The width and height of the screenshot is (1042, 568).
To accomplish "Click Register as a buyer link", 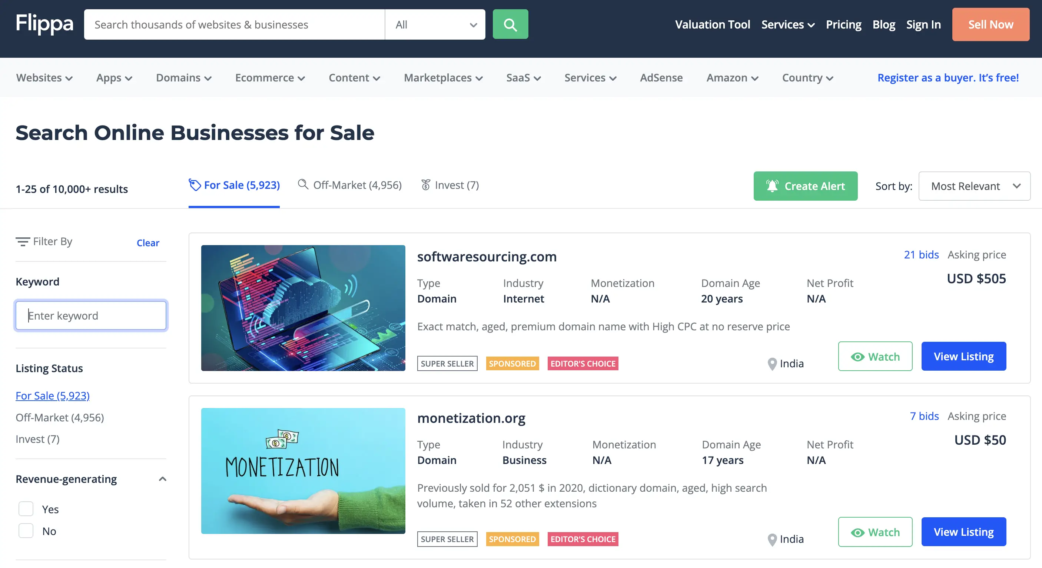I will (948, 78).
